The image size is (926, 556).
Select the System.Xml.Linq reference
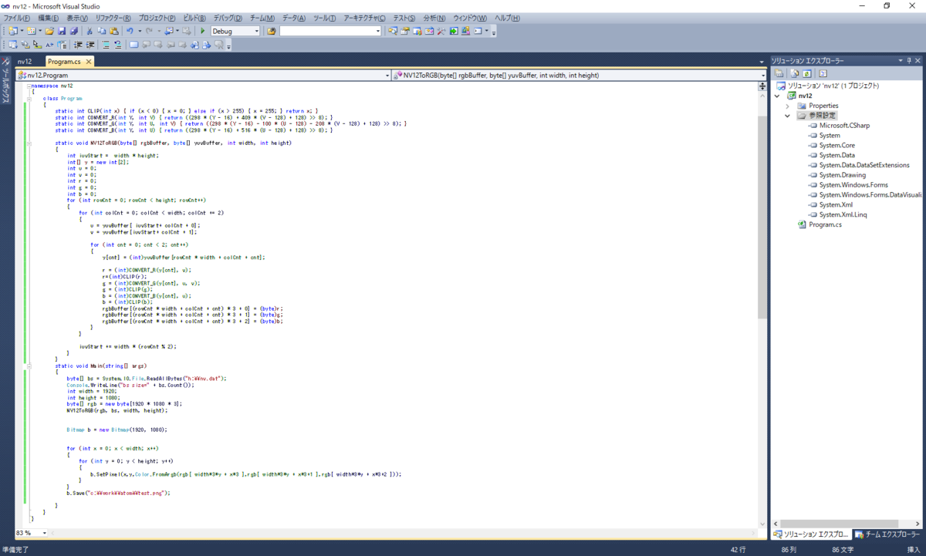click(843, 214)
